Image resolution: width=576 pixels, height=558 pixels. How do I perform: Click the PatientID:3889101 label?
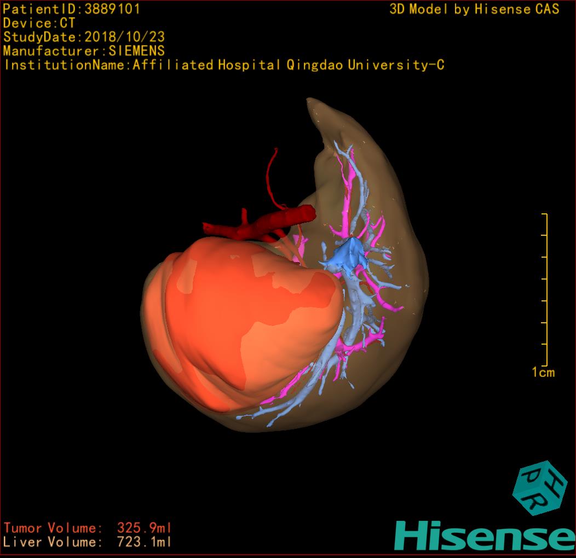[72, 9]
